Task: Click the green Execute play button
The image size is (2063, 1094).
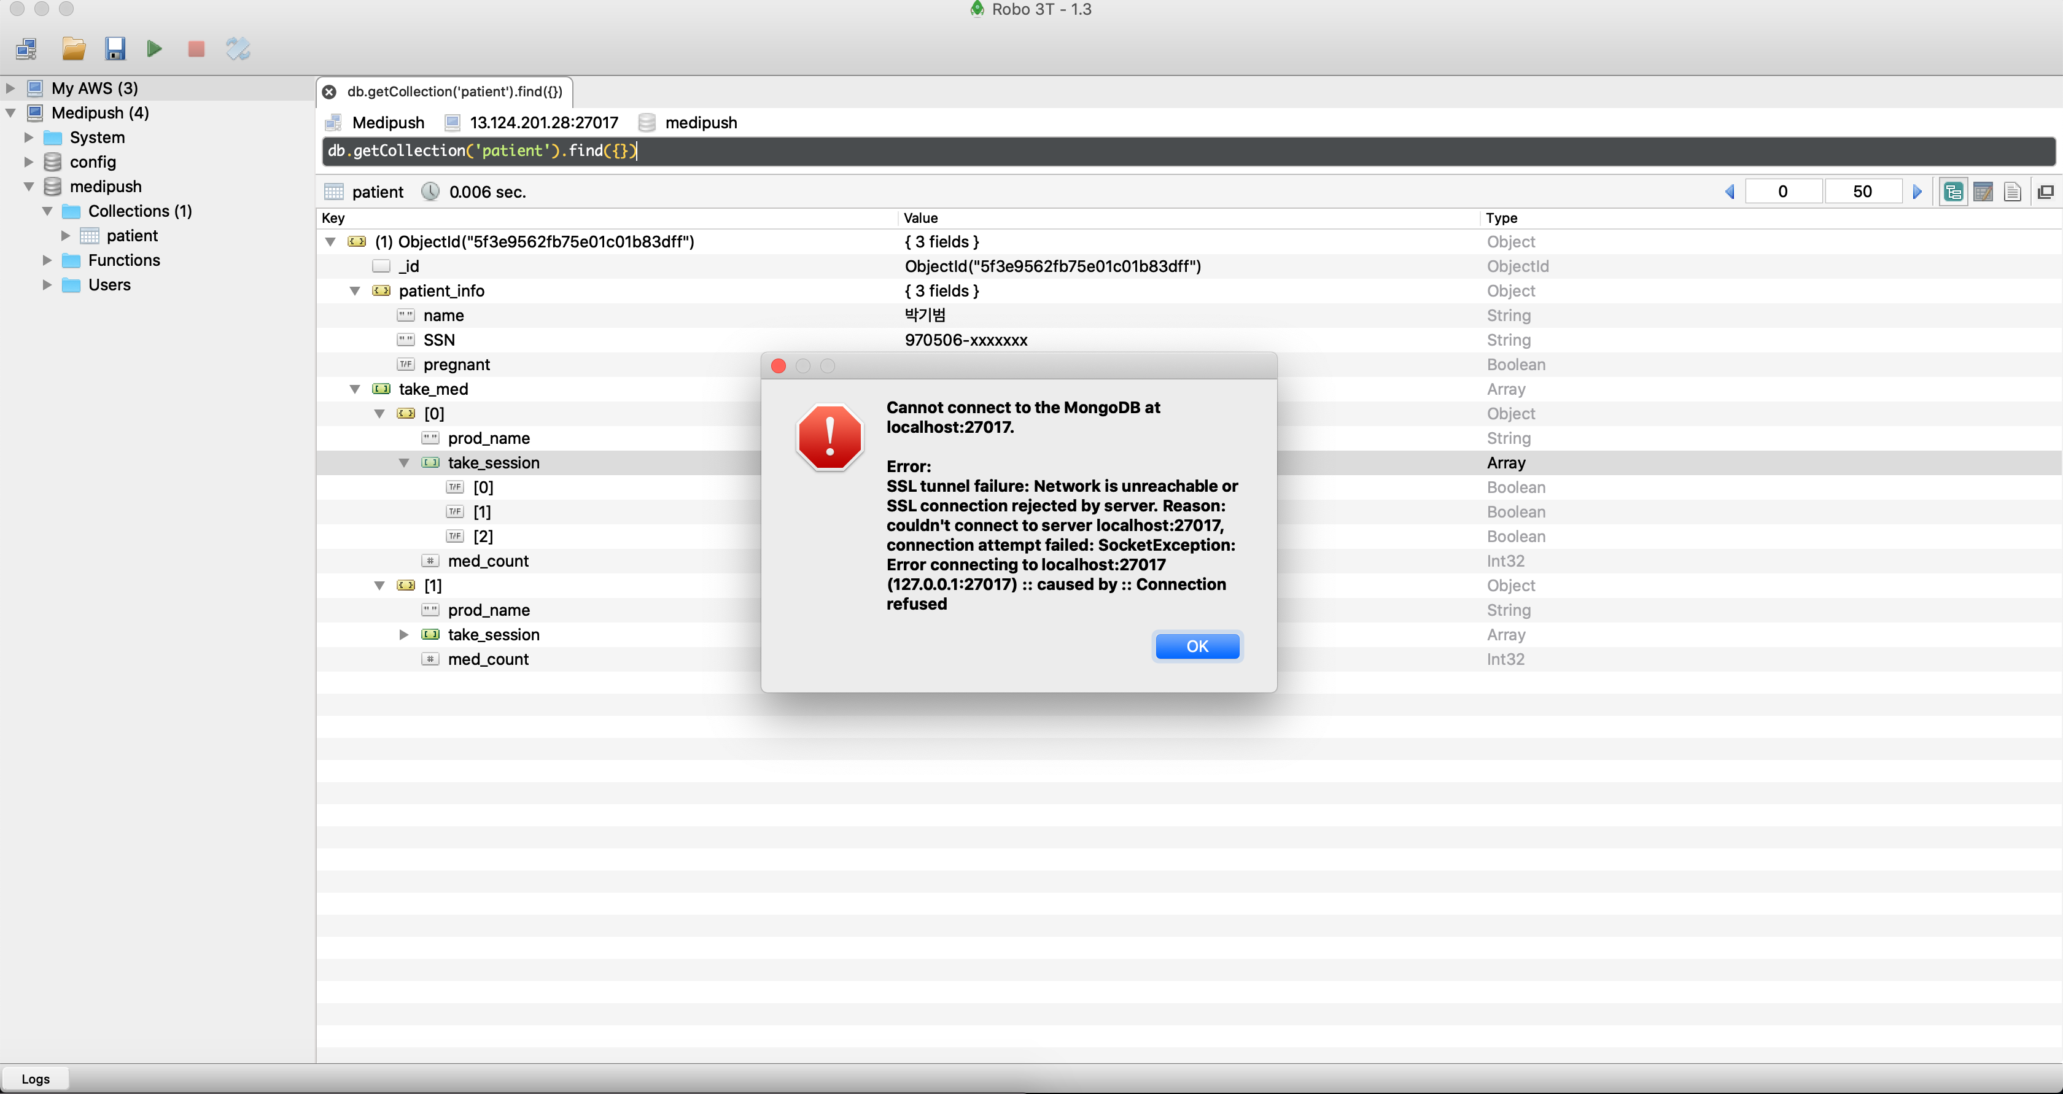Action: (155, 49)
